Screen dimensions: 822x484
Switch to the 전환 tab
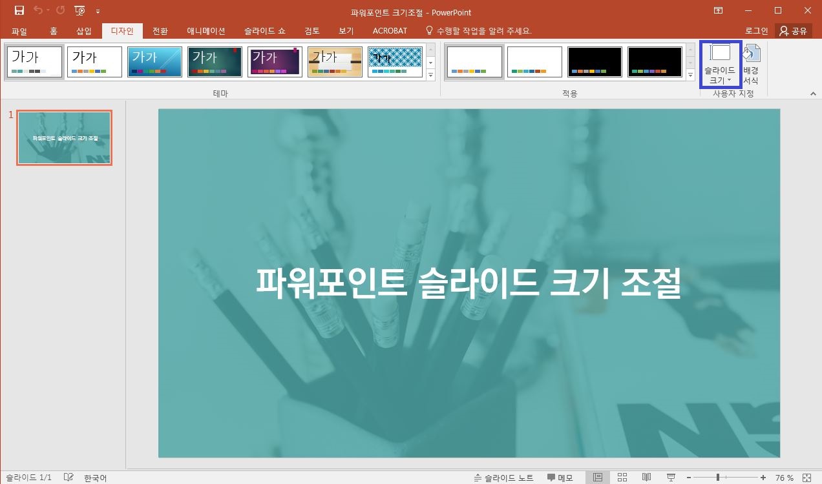tap(160, 30)
